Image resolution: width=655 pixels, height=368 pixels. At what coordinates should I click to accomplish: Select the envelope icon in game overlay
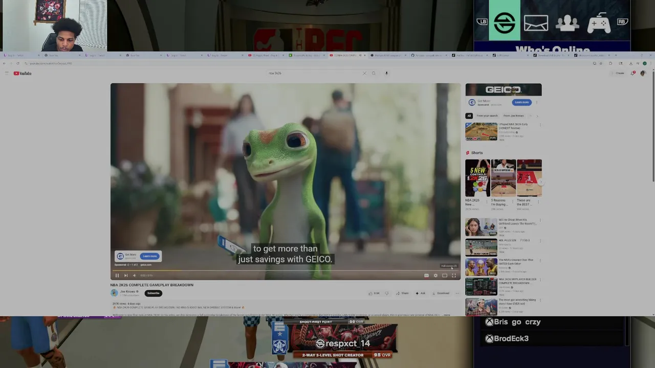[536, 24]
